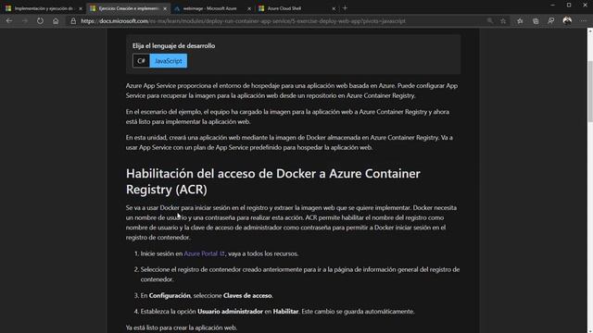Click the browser forward arrow
593x333 pixels.
(x=25, y=20)
